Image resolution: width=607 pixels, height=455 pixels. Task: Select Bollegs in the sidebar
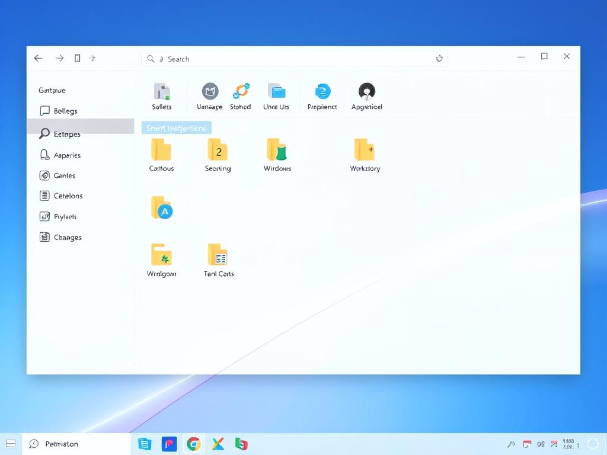click(65, 111)
